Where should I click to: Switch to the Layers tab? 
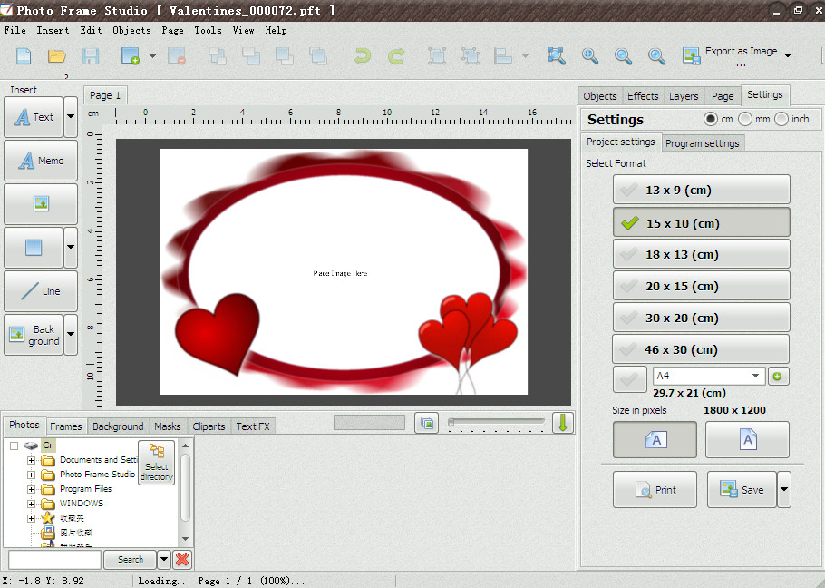(684, 96)
